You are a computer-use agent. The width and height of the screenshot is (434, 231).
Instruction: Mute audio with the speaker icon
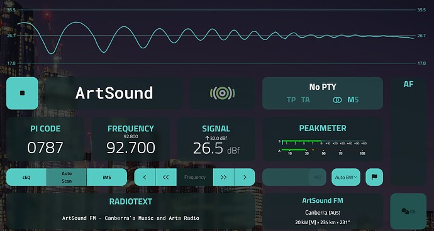318,177
